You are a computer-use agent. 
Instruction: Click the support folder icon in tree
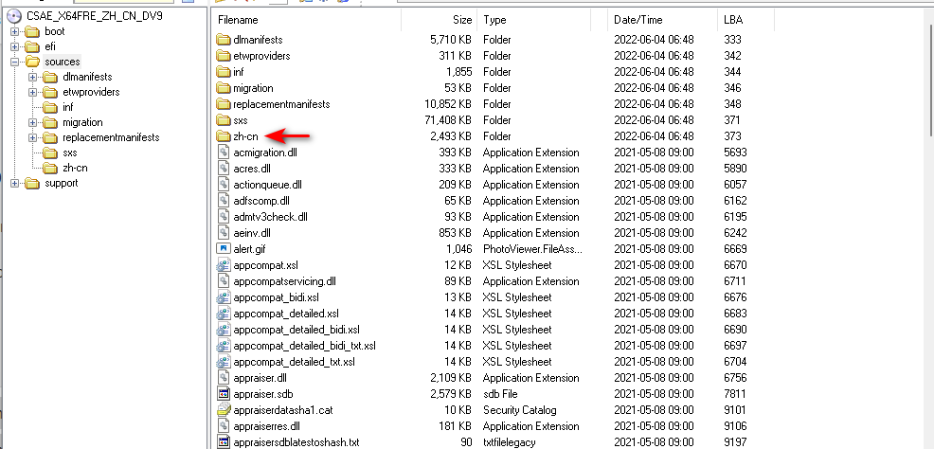[32, 184]
